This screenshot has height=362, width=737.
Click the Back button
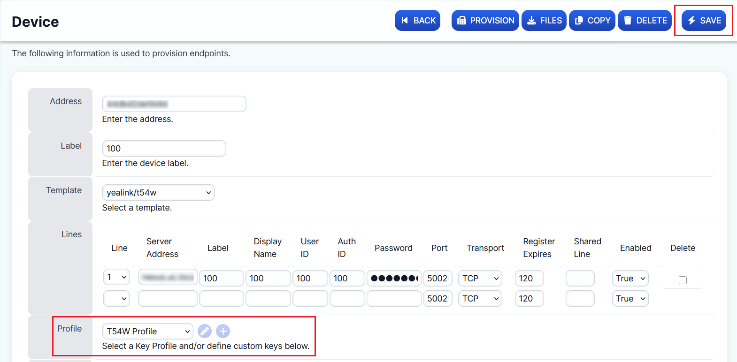[417, 21]
